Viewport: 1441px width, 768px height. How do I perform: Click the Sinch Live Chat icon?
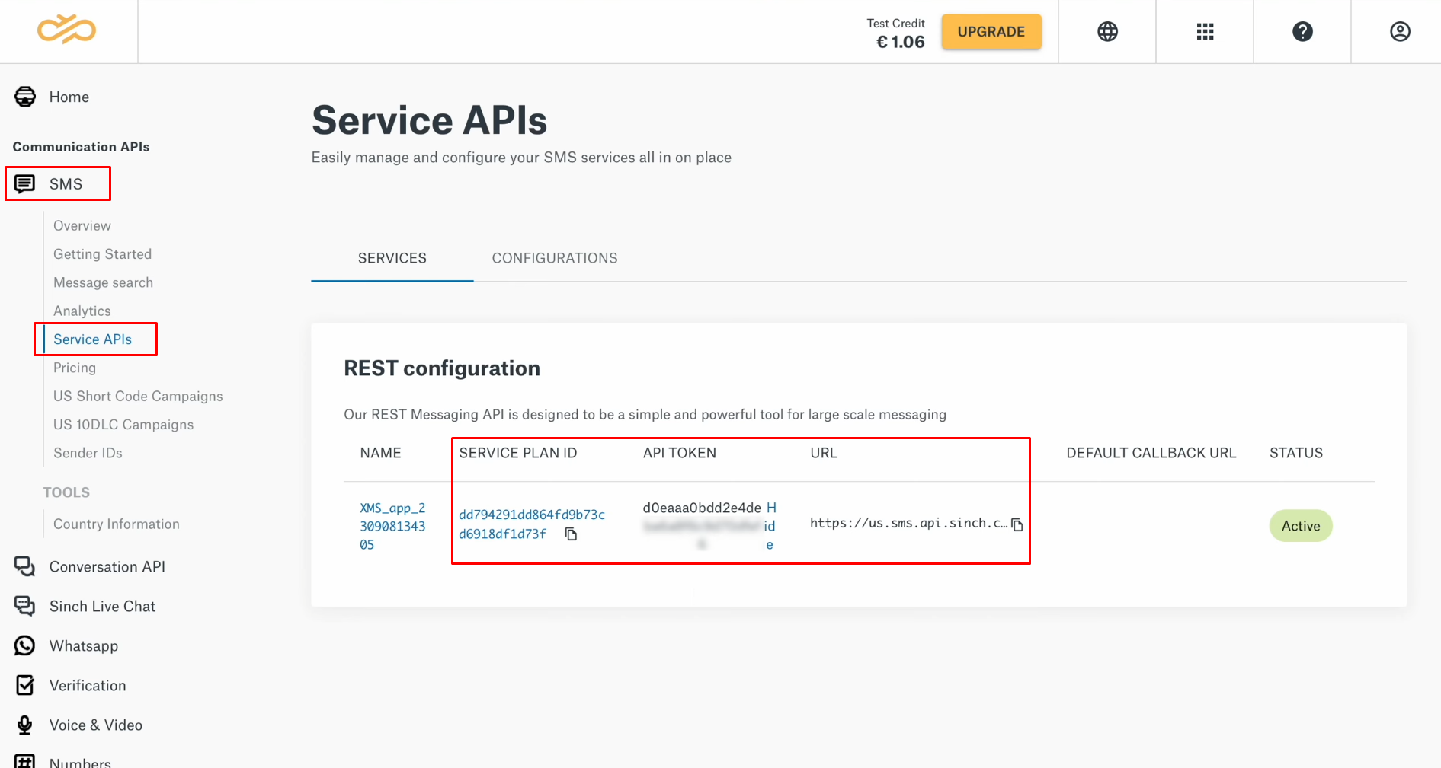pyautogui.click(x=25, y=606)
